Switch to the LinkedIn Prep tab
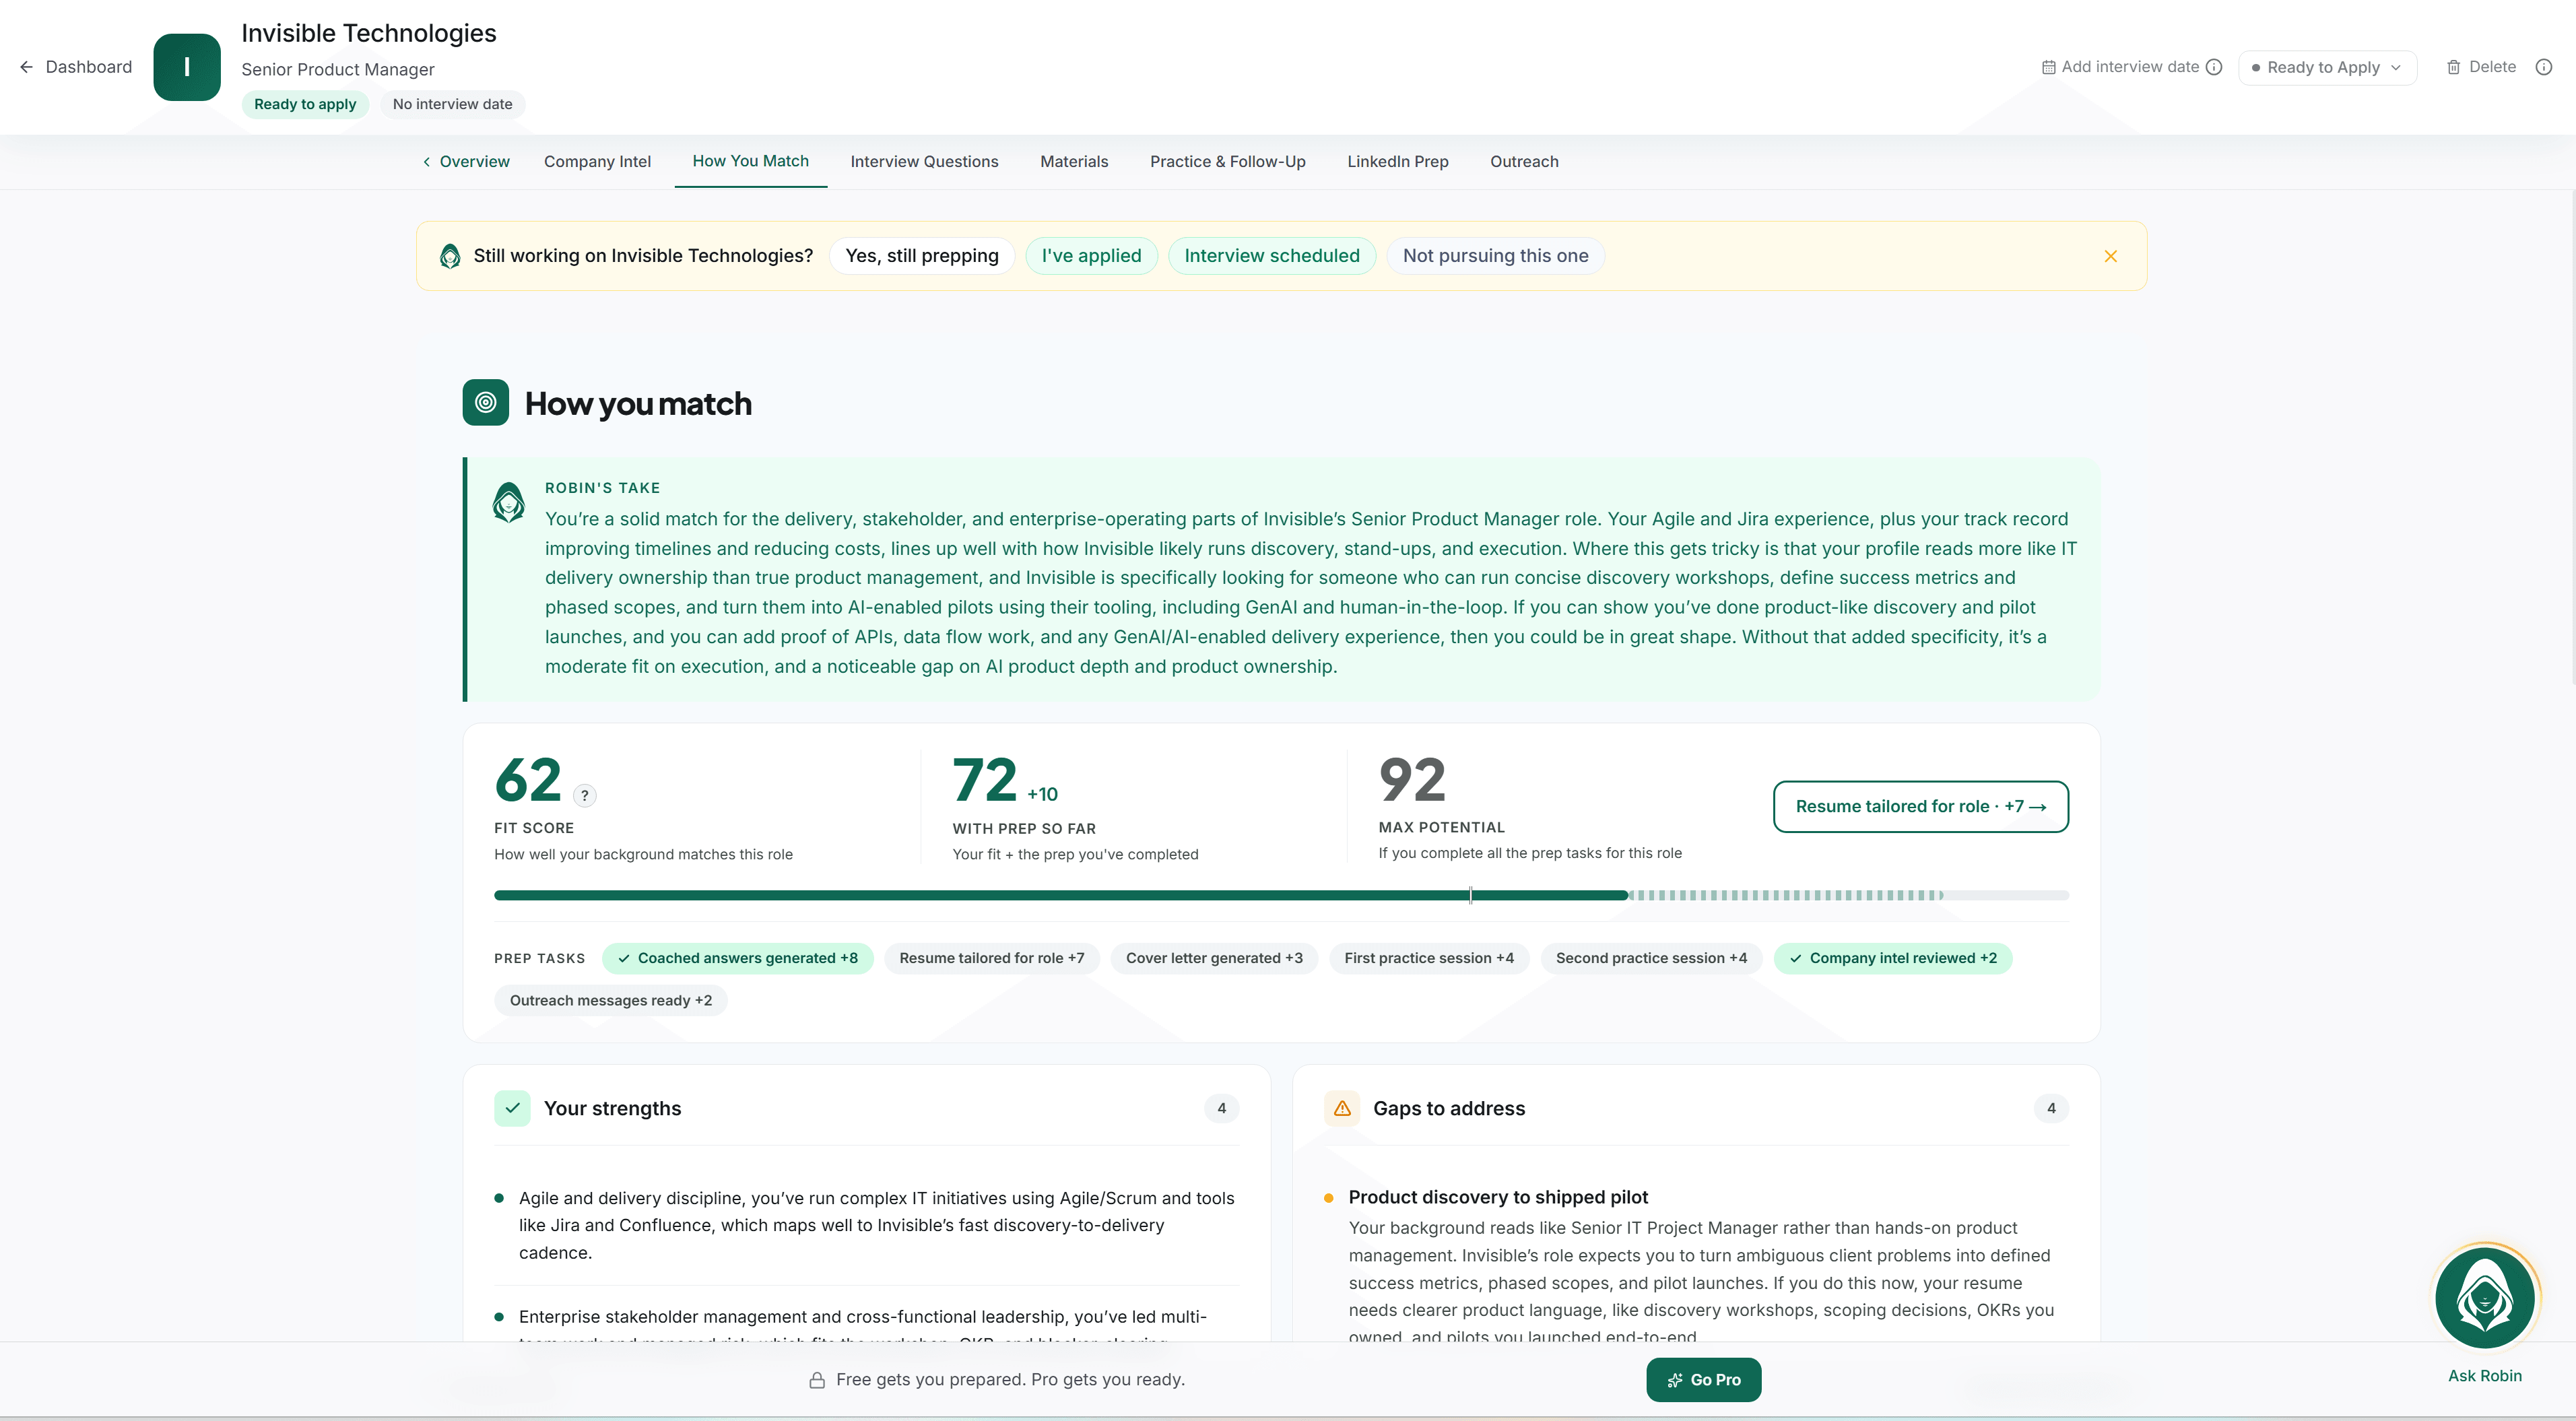2576x1421 pixels. (x=1397, y=161)
